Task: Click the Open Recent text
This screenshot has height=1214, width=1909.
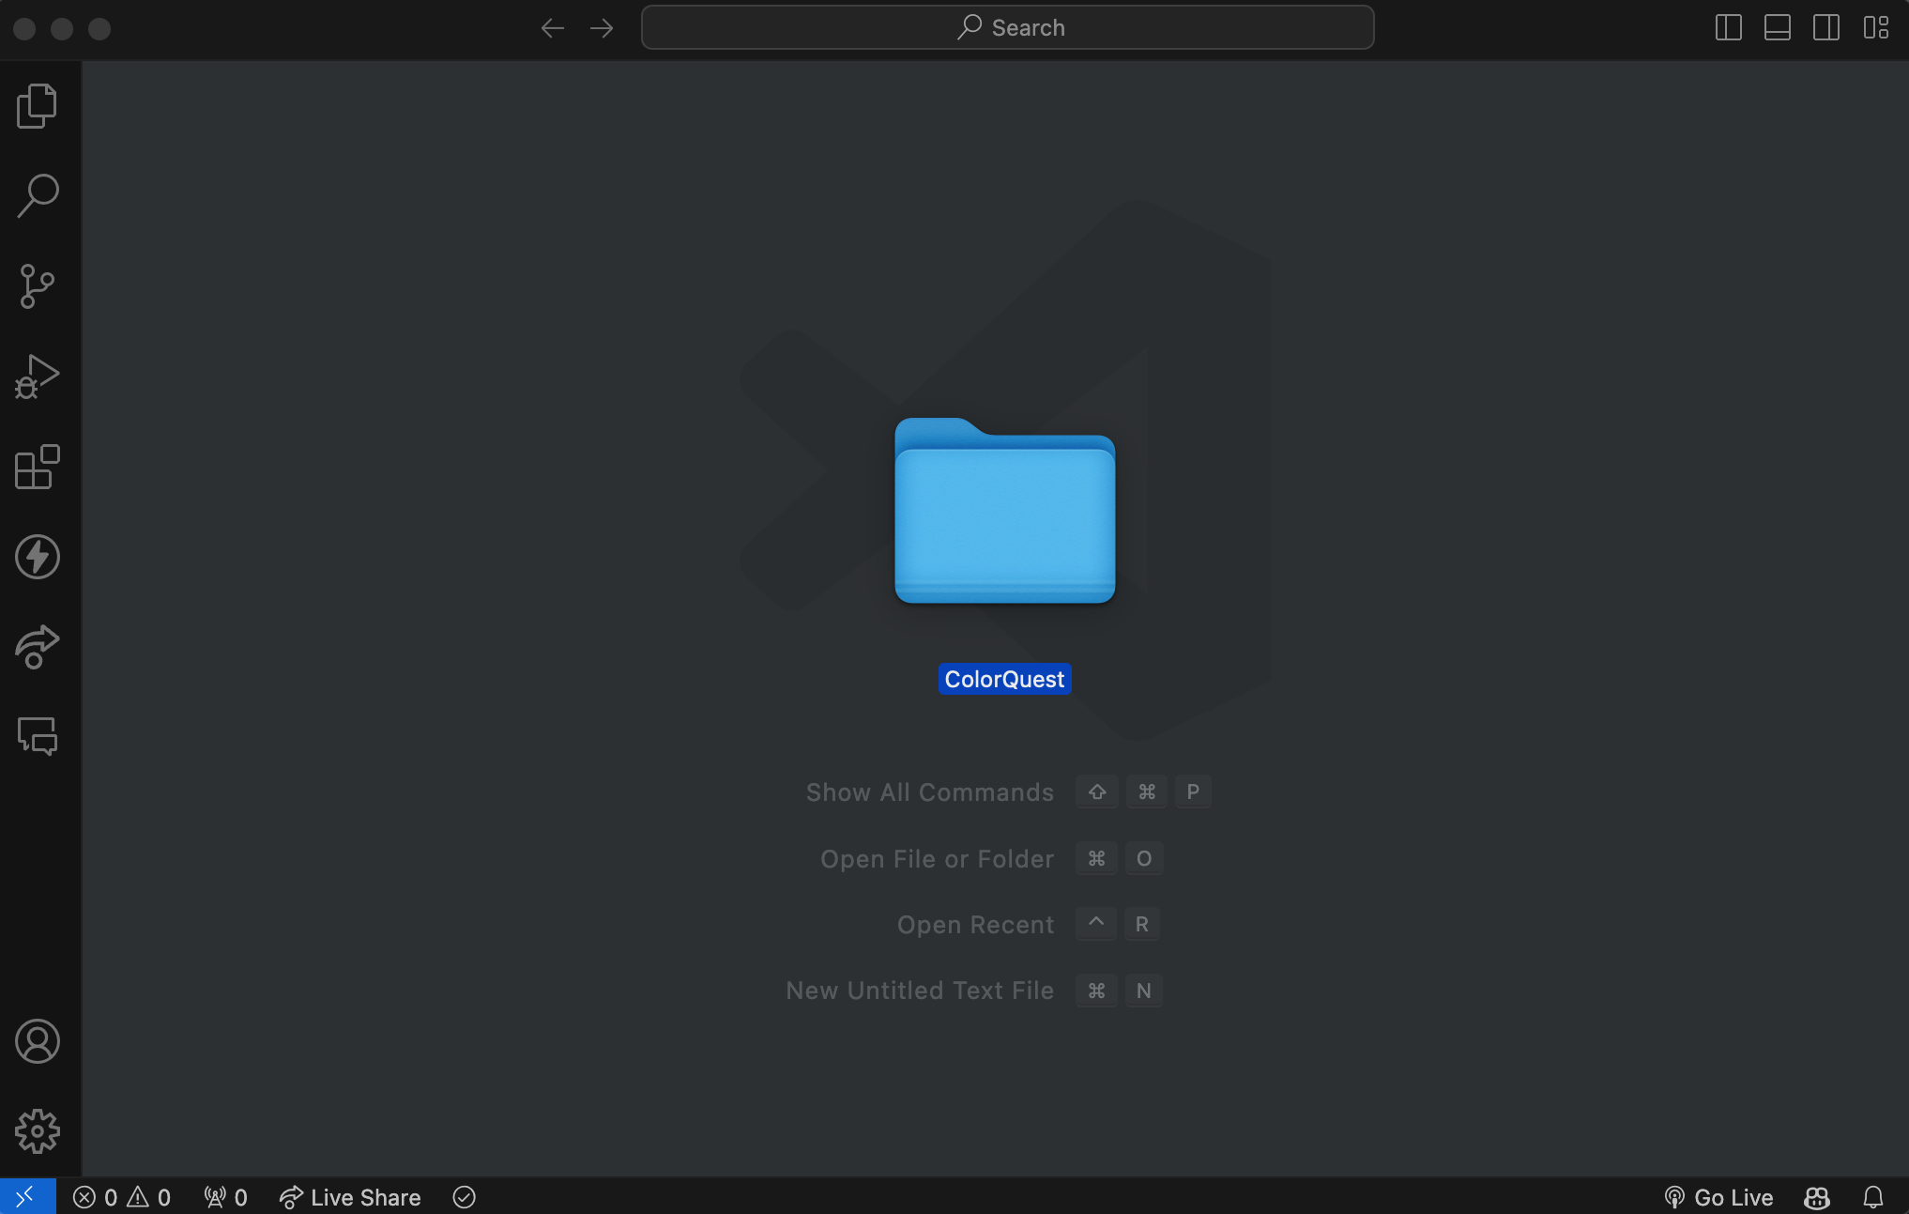Action: point(975,925)
